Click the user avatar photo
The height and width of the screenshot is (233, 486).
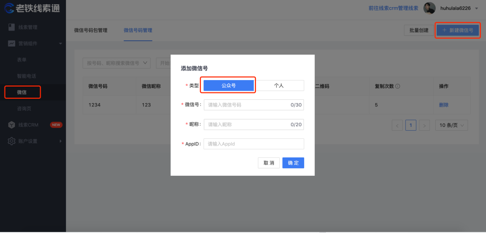tap(429, 8)
